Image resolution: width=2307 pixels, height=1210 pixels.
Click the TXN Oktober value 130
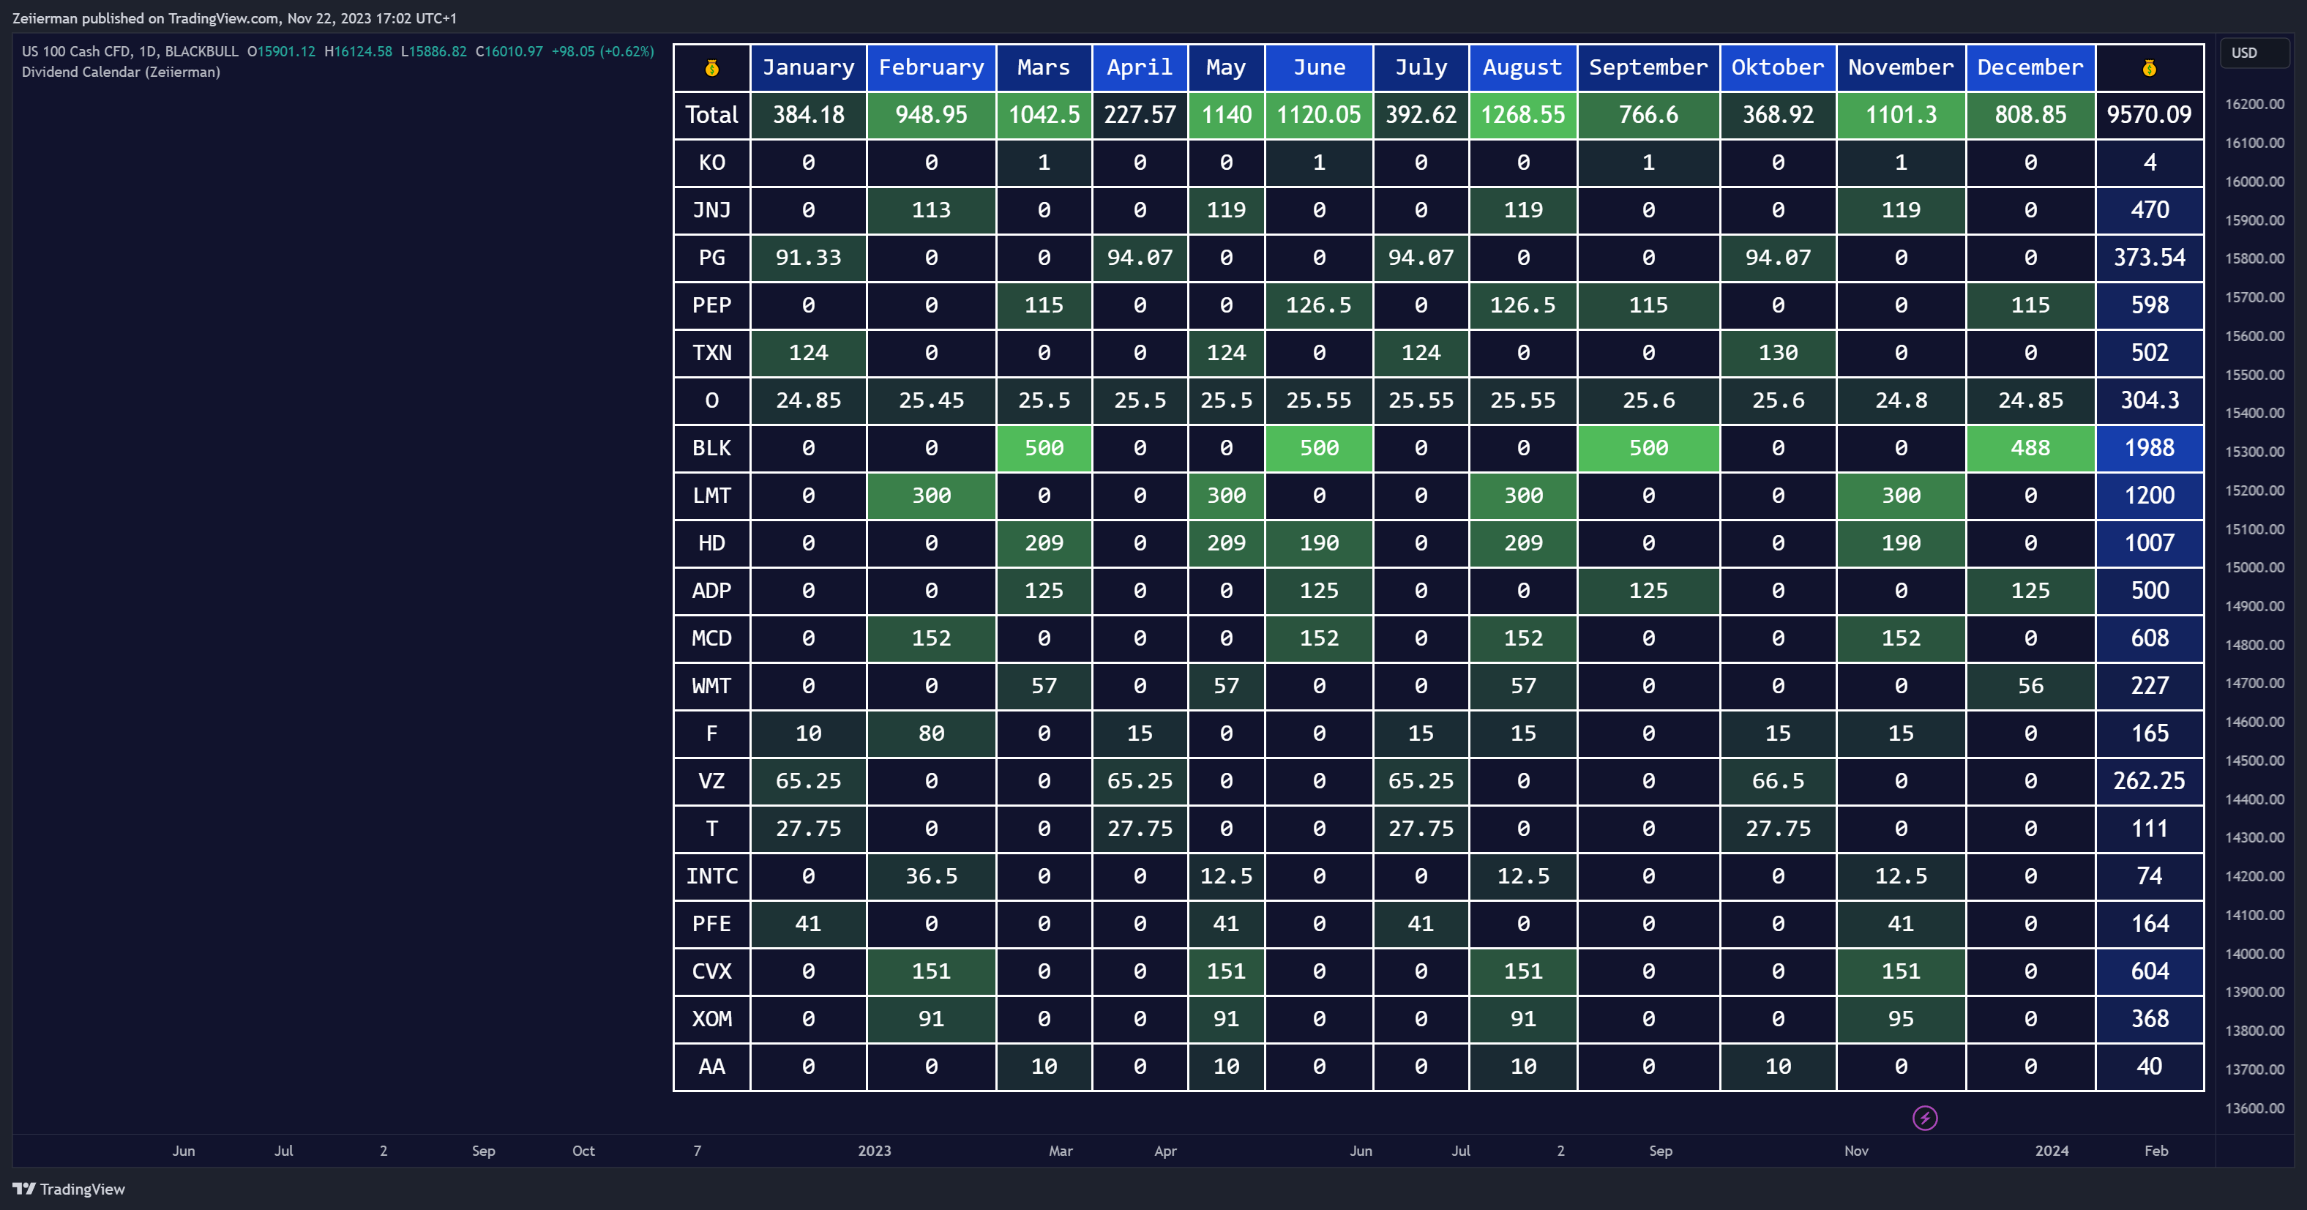click(x=1779, y=353)
